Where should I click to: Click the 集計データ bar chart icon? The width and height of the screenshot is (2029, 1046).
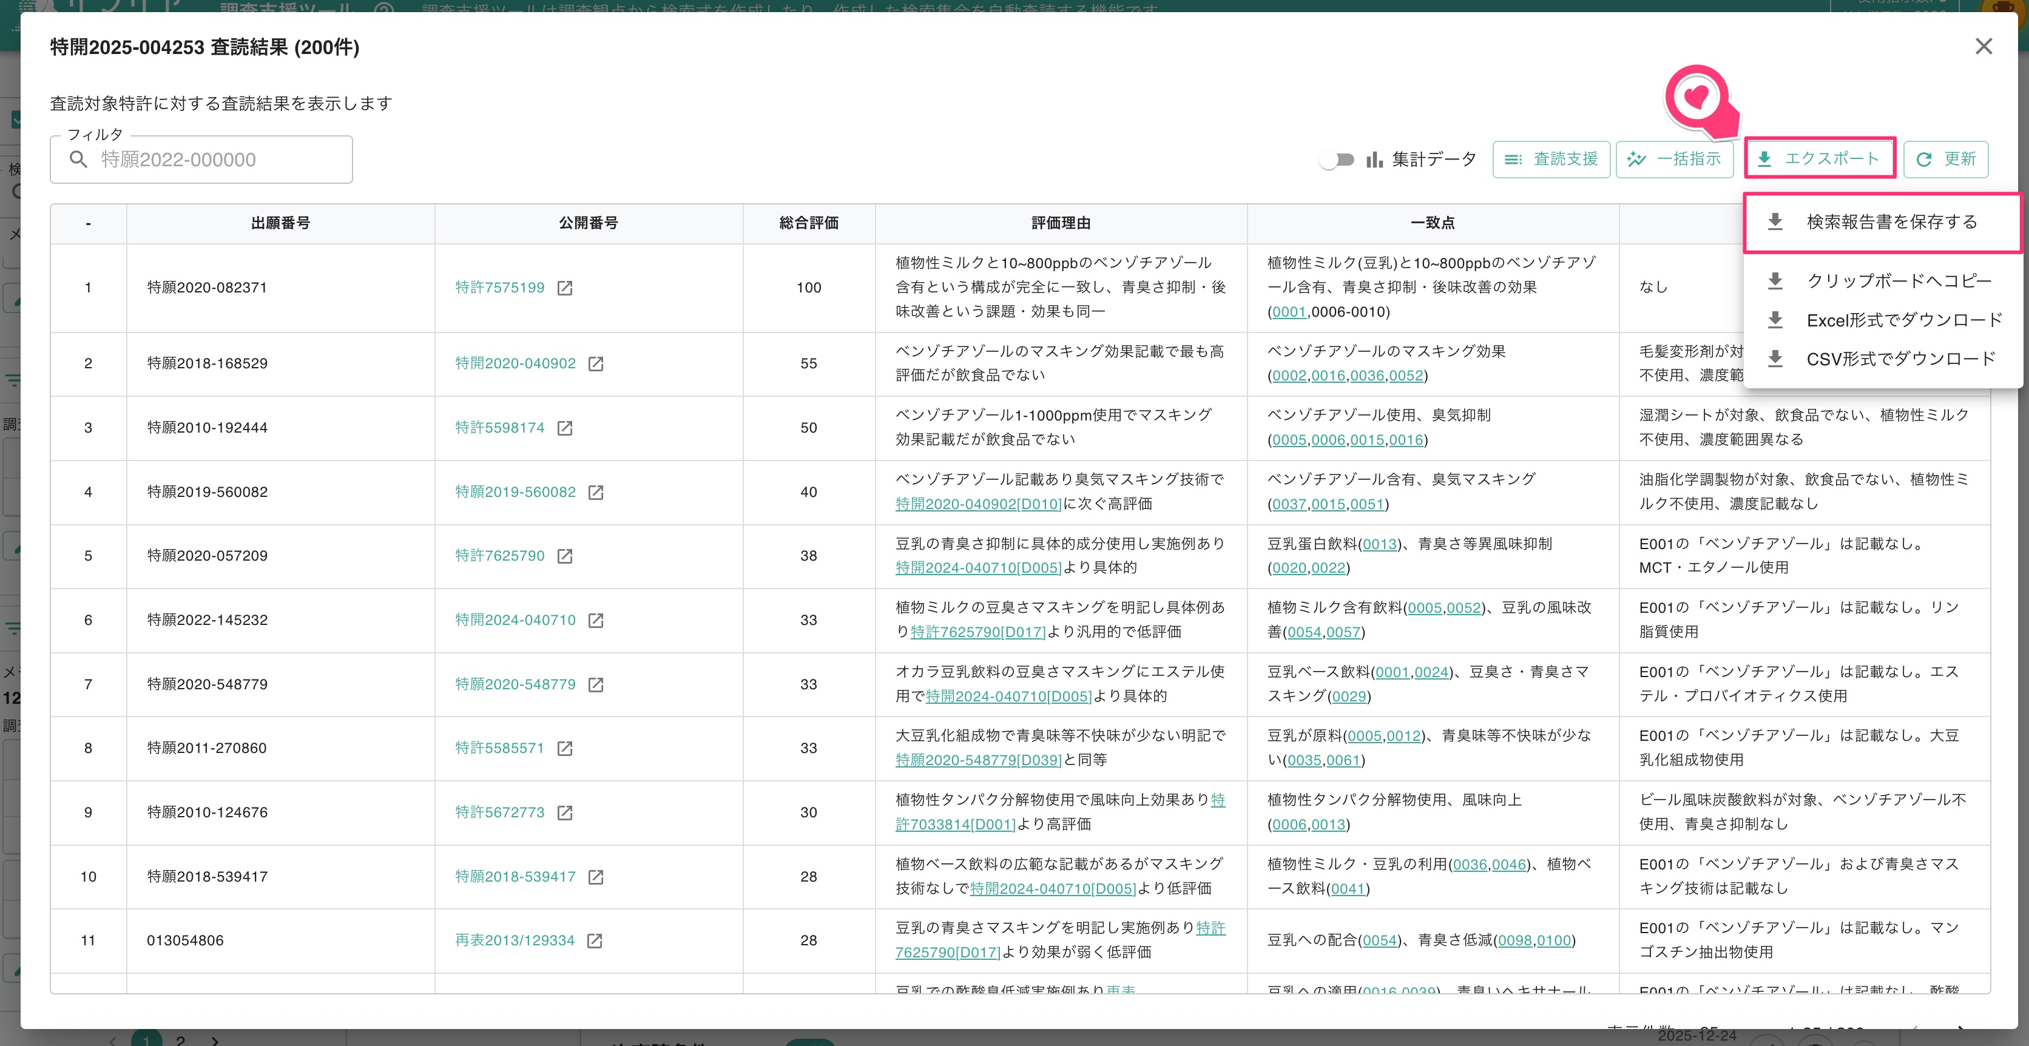pos(1374,159)
